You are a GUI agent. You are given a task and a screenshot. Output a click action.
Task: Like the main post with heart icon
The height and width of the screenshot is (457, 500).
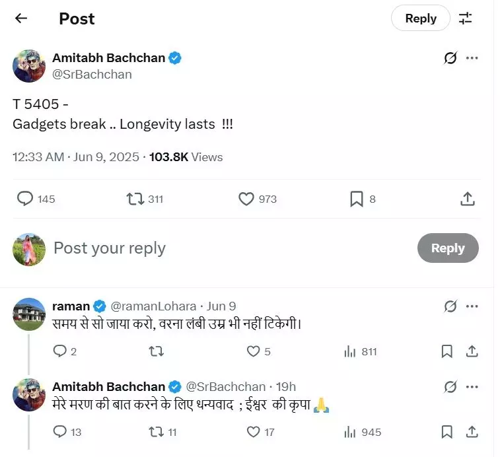(246, 199)
